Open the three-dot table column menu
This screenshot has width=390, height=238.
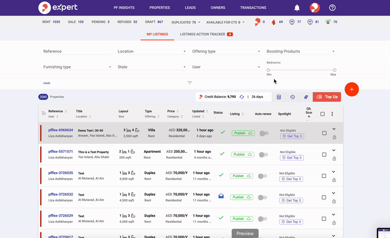(332, 114)
